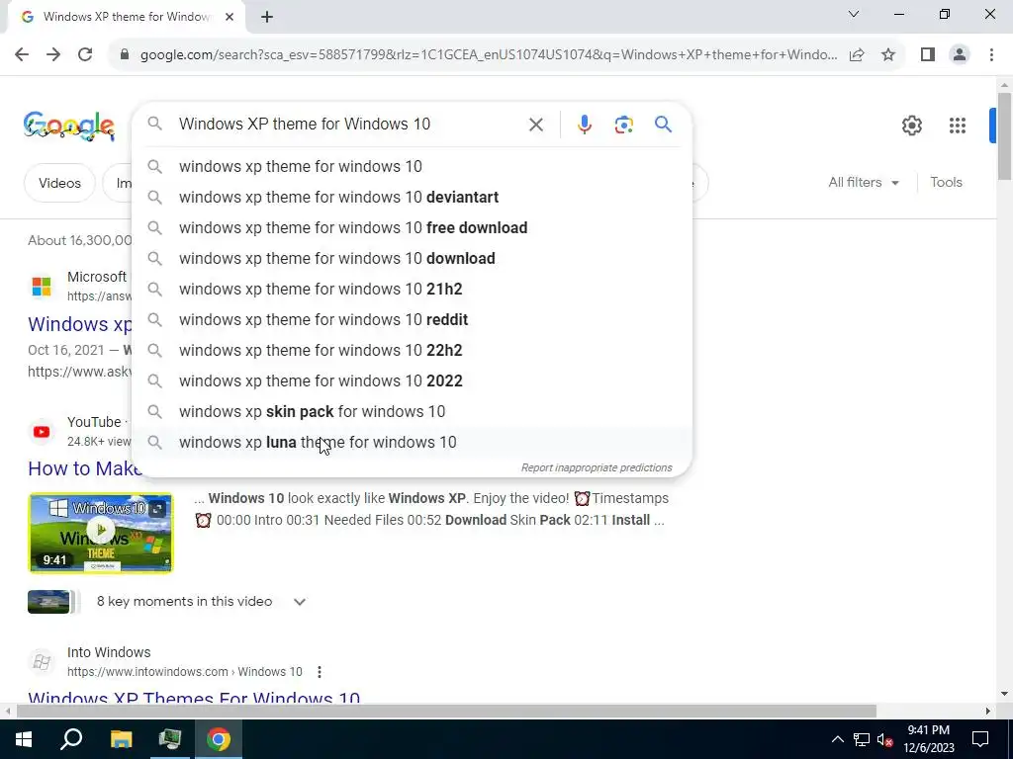
Task: Switch to Chrome in the taskbar
Action: coord(219,739)
